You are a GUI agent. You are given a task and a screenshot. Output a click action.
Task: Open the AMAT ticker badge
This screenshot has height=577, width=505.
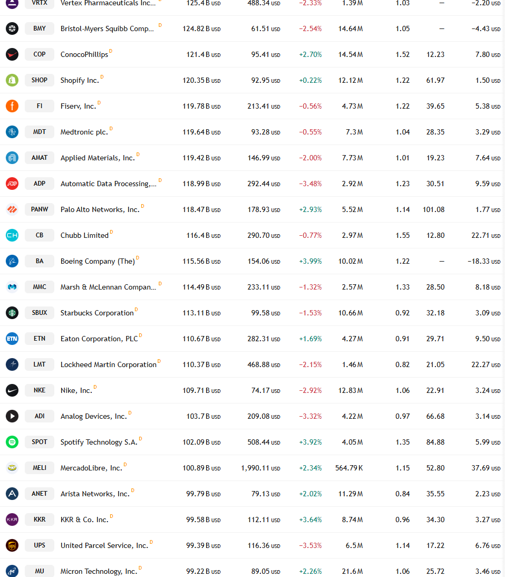point(40,158)
